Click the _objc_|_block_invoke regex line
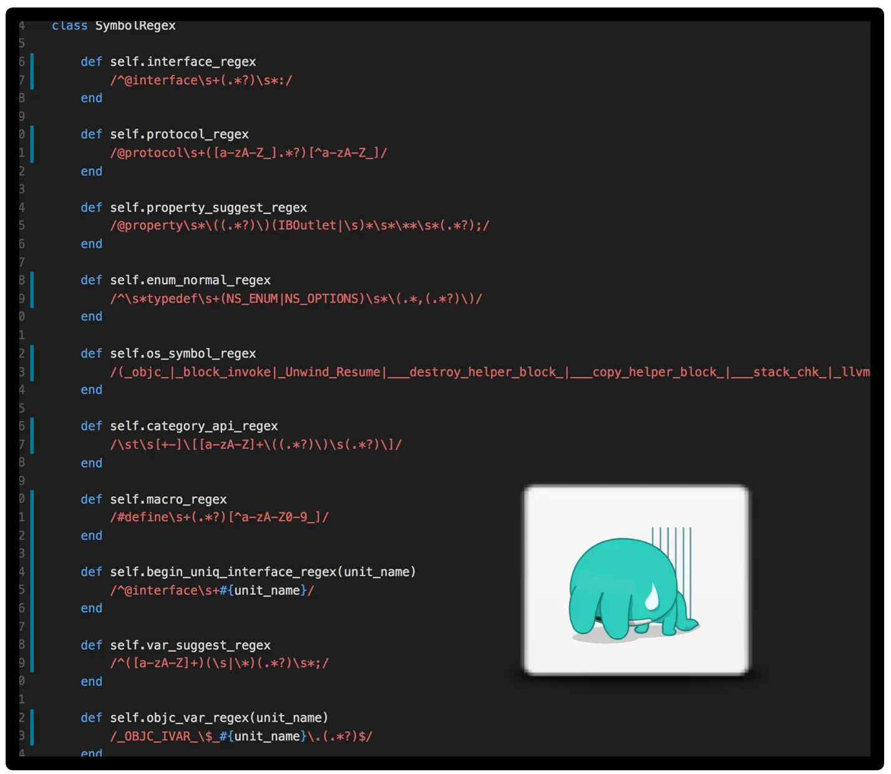 (490, 372)
